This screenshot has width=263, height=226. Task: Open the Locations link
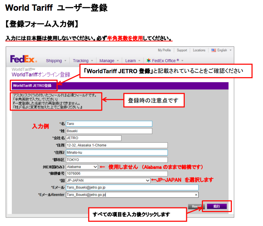tap(199, 50)
